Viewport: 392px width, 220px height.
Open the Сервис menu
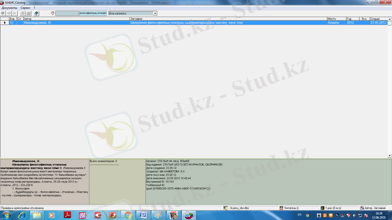tap(25, 8)
